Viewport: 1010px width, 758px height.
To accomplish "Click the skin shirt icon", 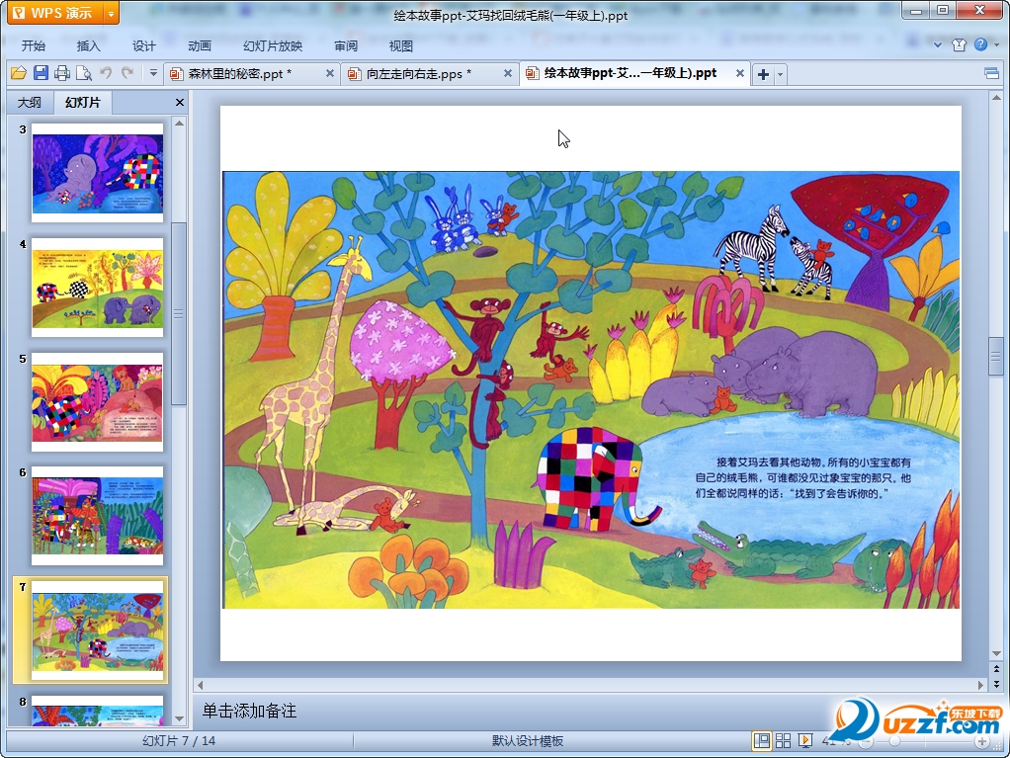I will point(960,44).
